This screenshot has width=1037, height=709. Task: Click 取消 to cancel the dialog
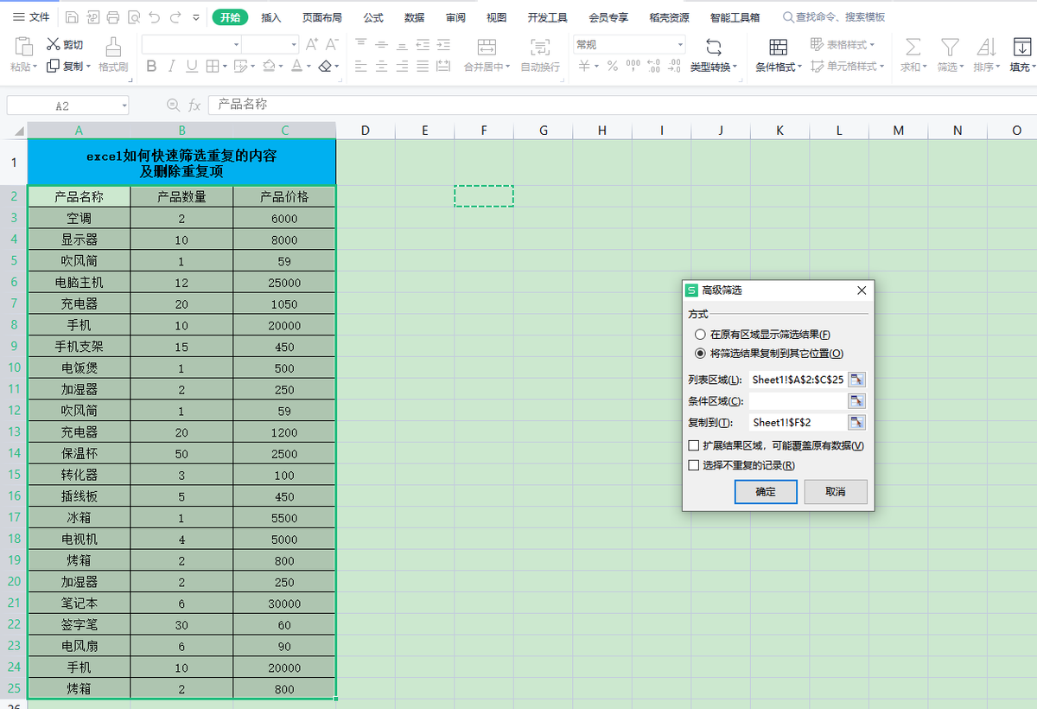(x=836, y=492)
